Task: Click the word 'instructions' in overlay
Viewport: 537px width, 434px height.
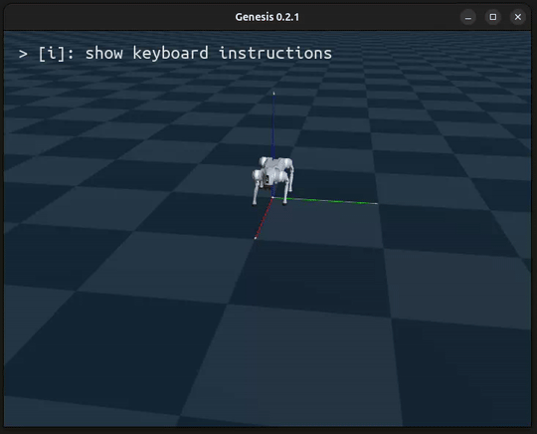Action: 275,54
